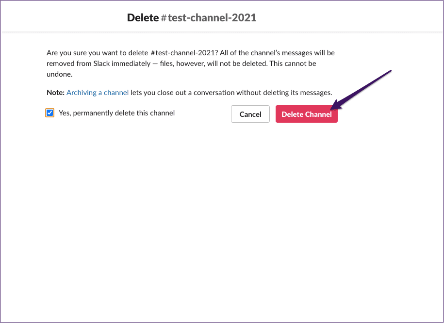This screenshot has height=323, width=444.
Task: Confirm deletion with the Delete Channel button
Action: pyautogui.click(x=306, y=114)
